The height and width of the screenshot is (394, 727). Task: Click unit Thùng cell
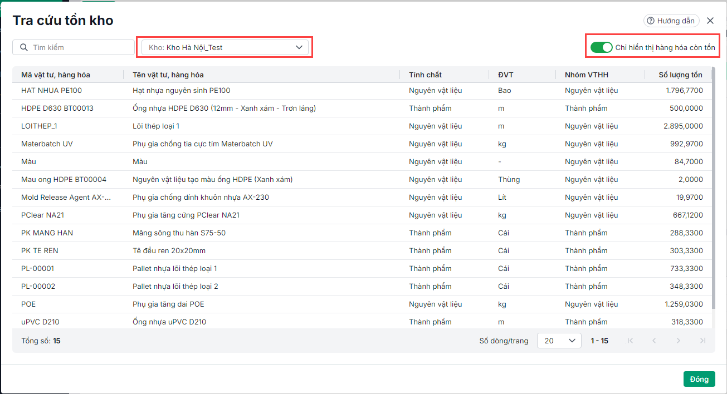pos(509,179)
